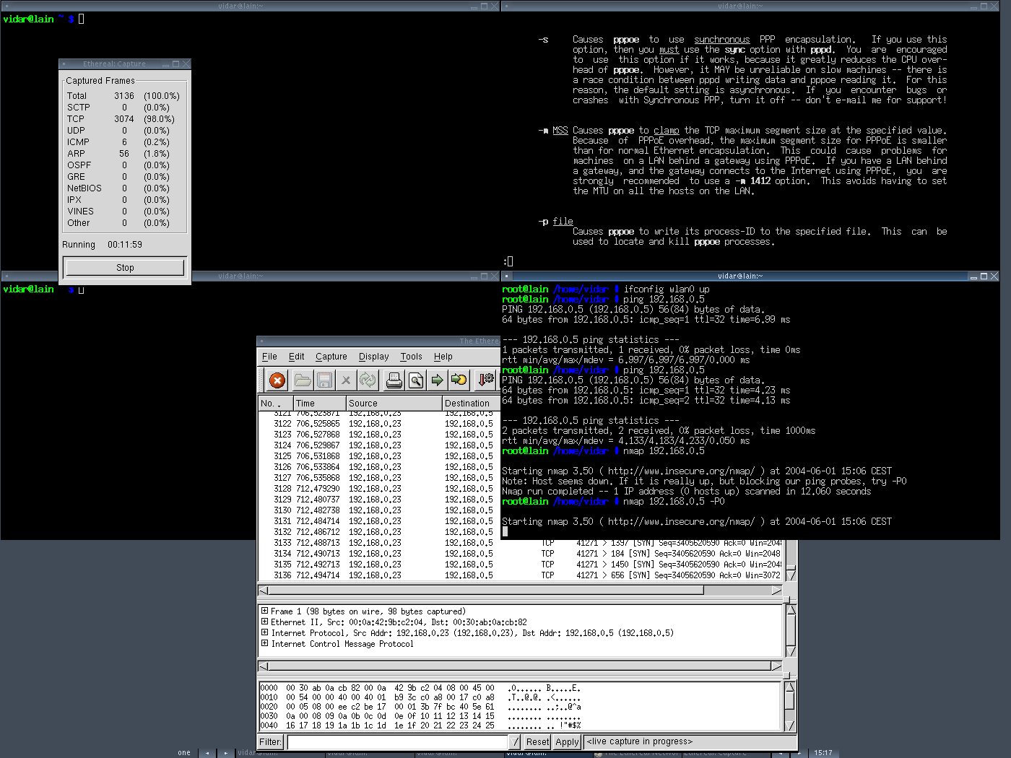Click the ICMP count row in Captured Frames
The height and width of the screenshot is (758, 1011).
click(x=121, y=142)
